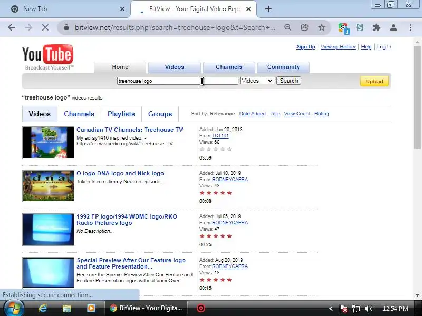Open Canadian TV Channels: Treehouse TV video

pos(130,130)
